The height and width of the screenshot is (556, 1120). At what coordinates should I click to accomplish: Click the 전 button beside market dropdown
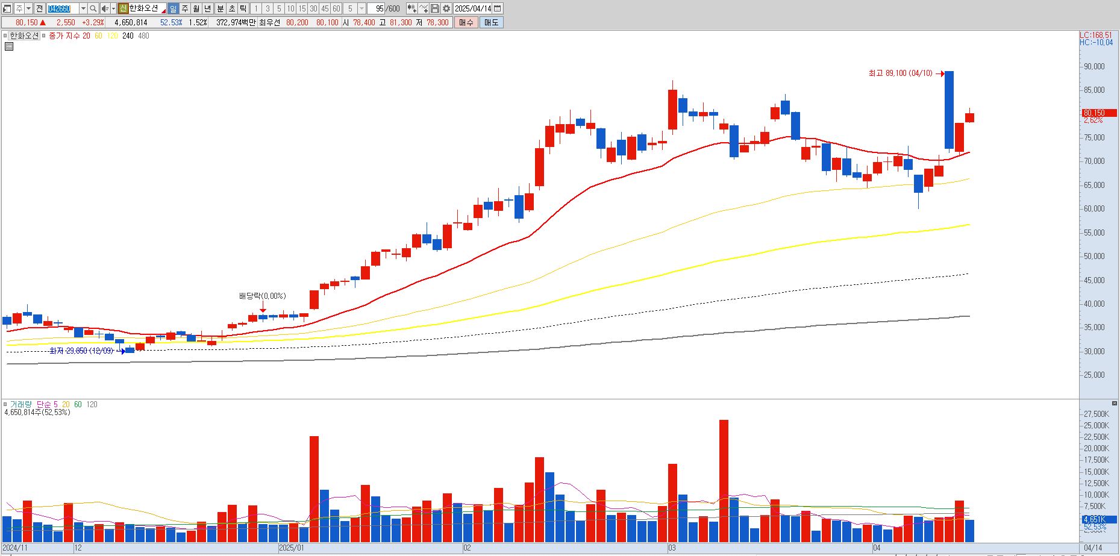[x=39, y=8]
